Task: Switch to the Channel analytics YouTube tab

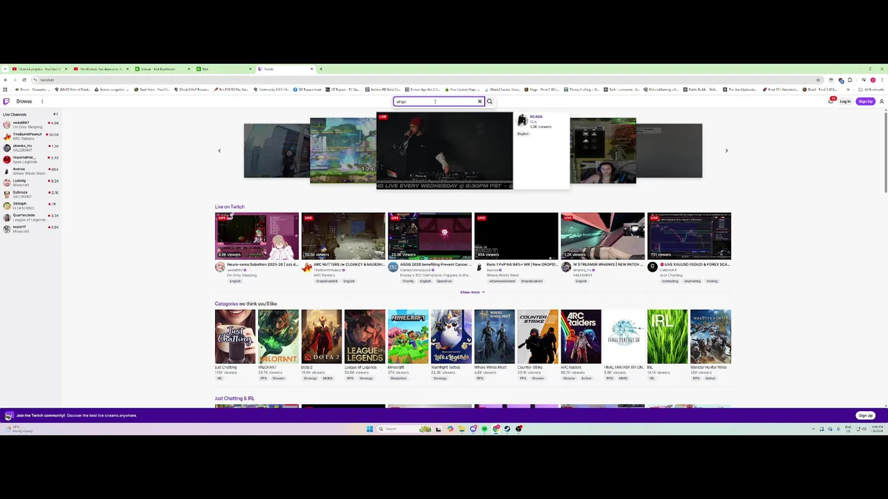Action: (39, 69)
